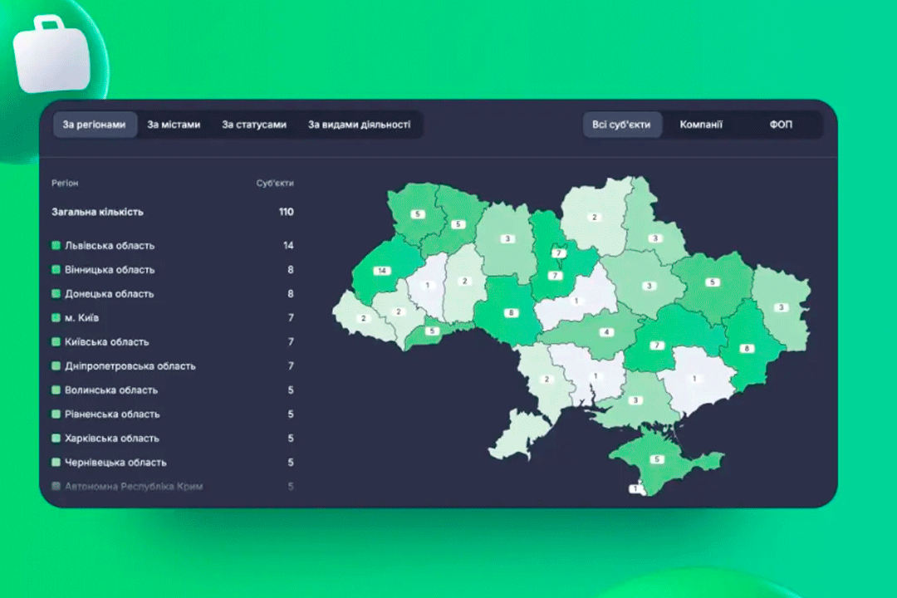Click the Crimea region labeled 5 on map

pos(657,459)
